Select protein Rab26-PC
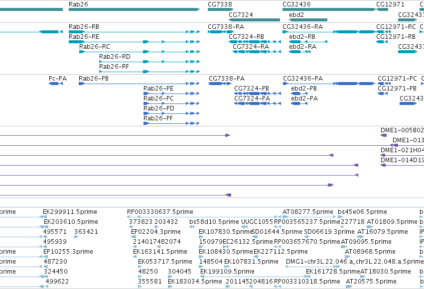Screen dimensions: 424x289 click(171, 103)
